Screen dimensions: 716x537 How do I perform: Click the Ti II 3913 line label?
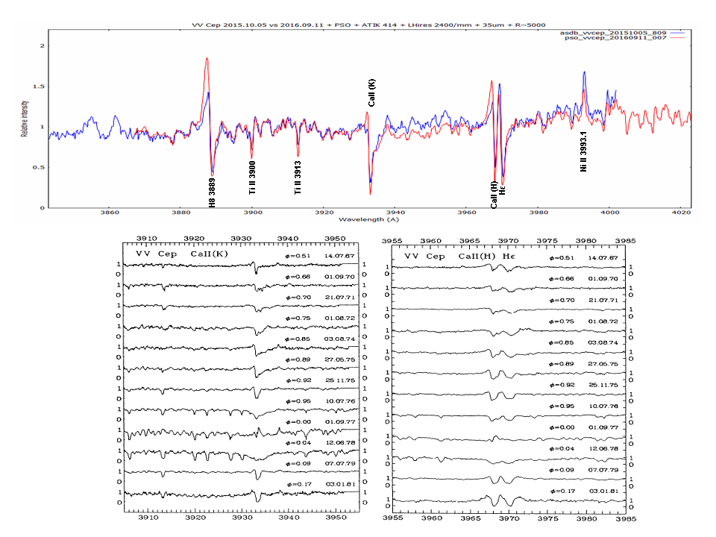coord(298,178)
